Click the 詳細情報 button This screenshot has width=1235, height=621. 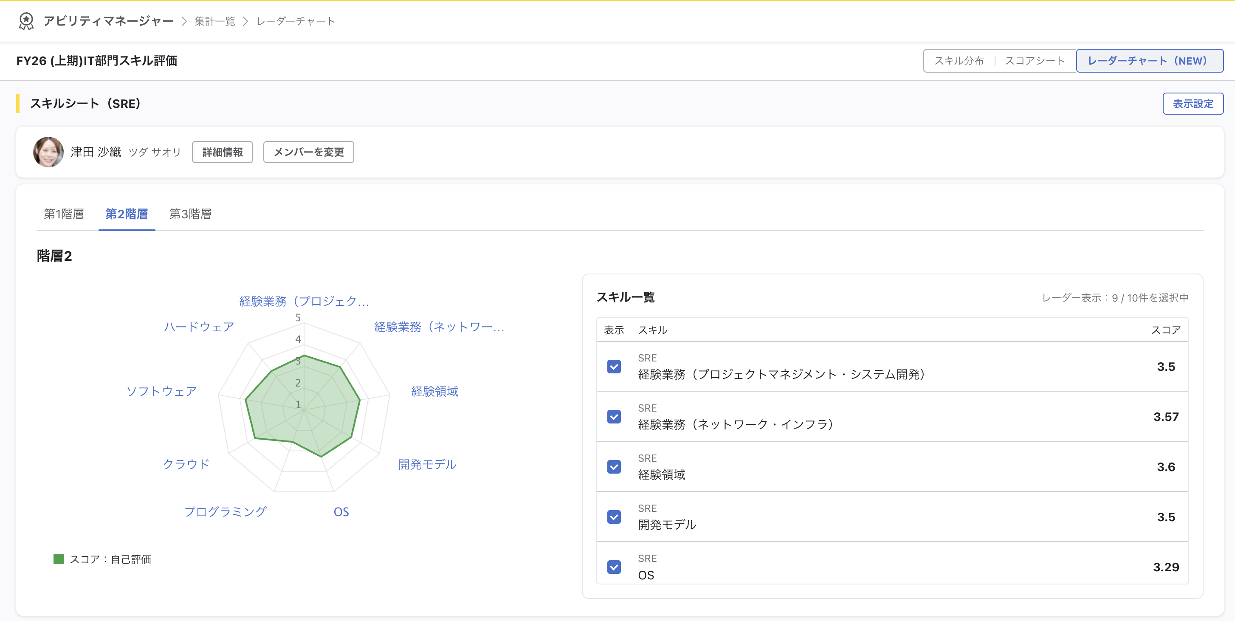(223, 152)
